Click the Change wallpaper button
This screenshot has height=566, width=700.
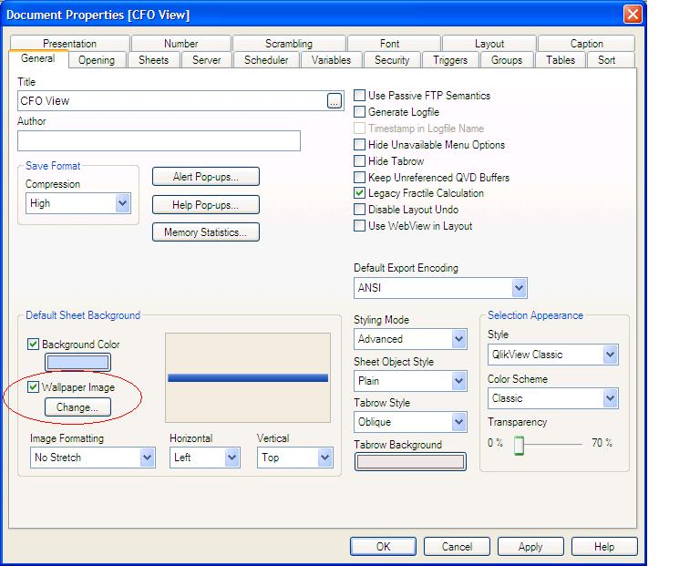click(x=77, y=407)
